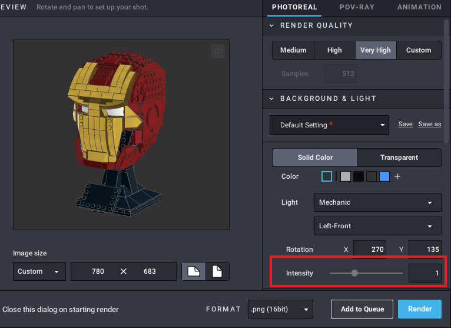Click the center view icon in preview
This screenshot has width=451, height=328.
218,51
